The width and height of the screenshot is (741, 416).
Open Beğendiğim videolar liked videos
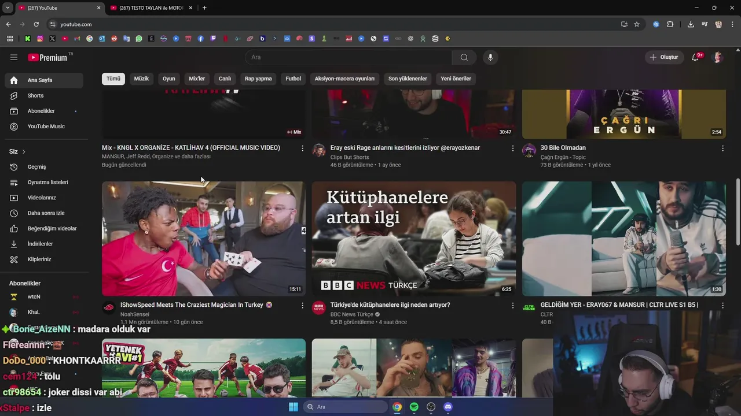coord(44,228)
